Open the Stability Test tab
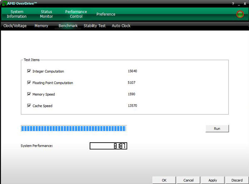The width and height of the screenshot is (249, 184). 95,26
